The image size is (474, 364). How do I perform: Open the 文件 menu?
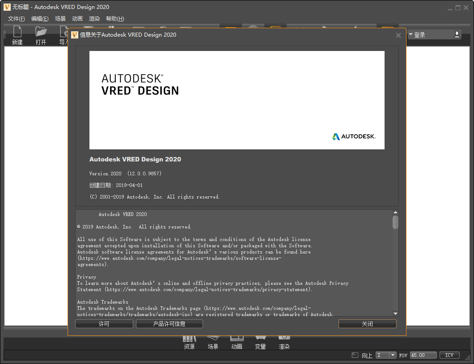[16, 18]
